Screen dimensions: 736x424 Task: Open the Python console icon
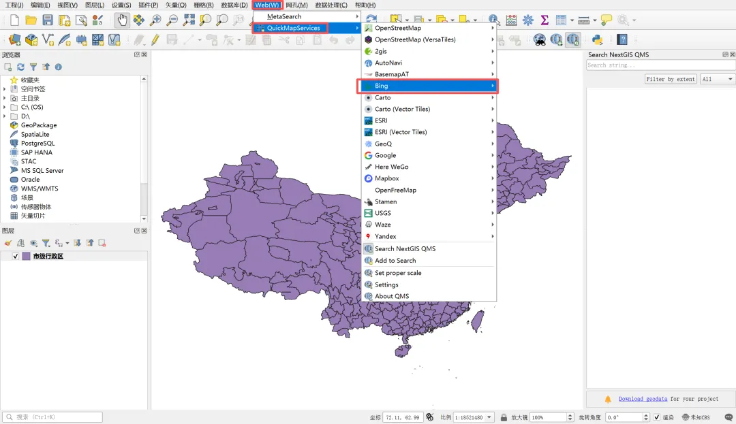tap(597, 40)
